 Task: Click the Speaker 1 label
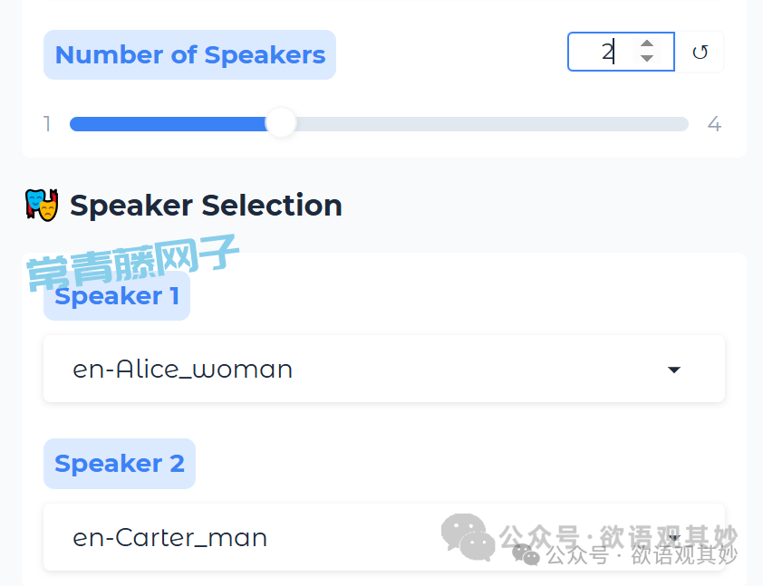[117, 297]
